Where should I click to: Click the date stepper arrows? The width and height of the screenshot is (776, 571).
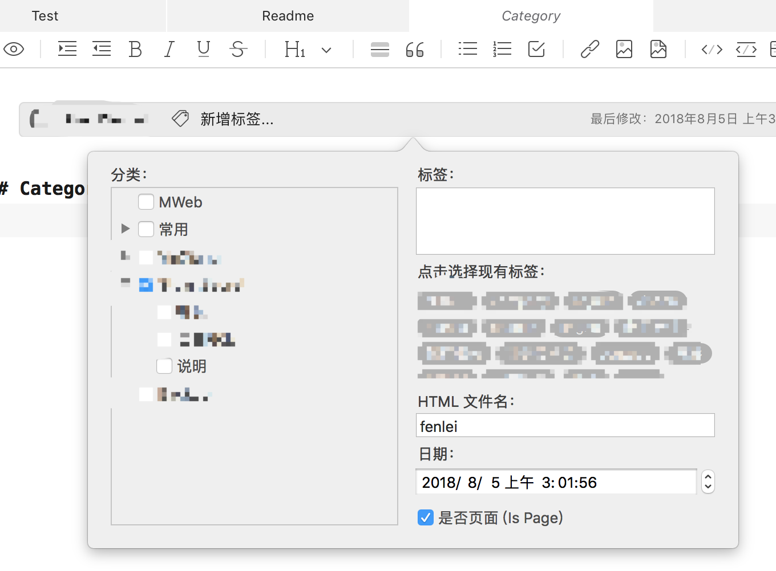pos(708,482)
